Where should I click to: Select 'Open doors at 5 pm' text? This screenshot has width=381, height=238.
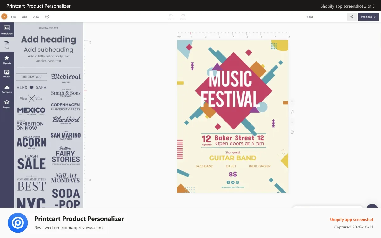point(239,143)
